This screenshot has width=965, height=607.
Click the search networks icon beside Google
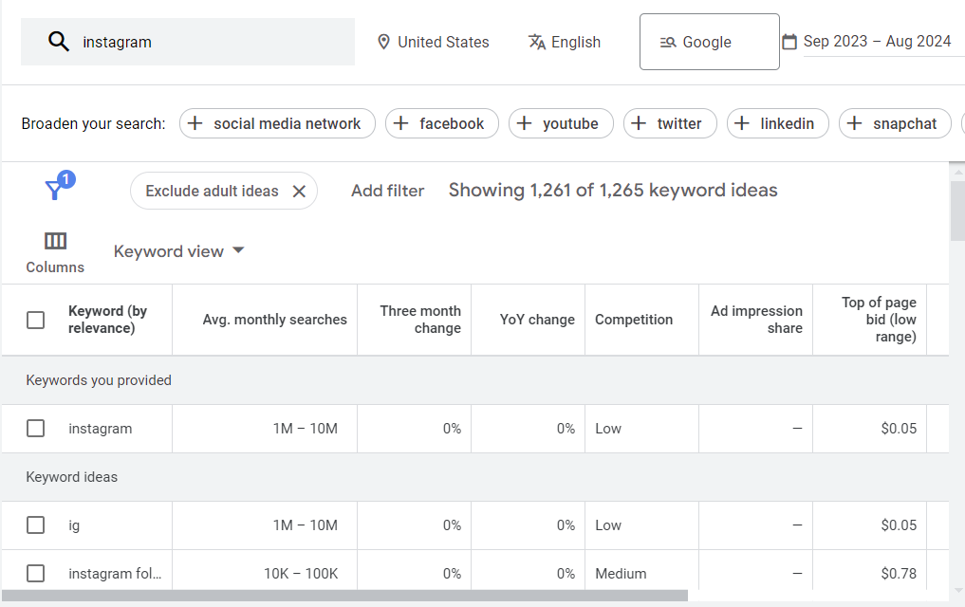[668, 43]
